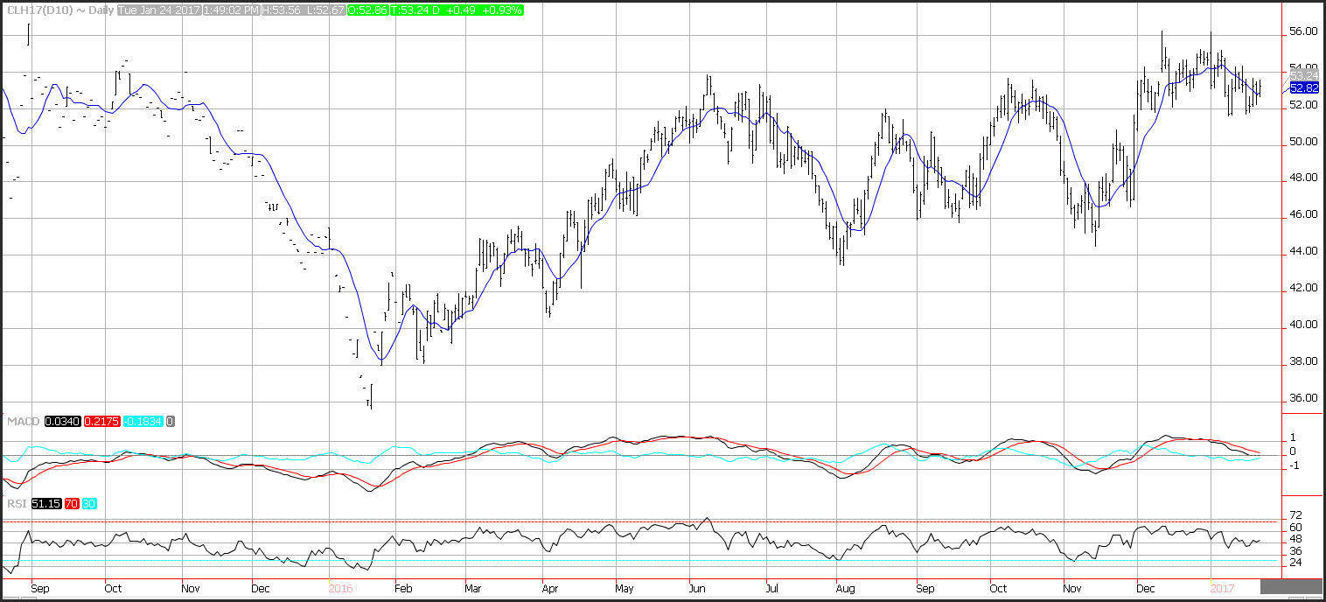Image resolution: width=1326 pixels, height=602 pixels.
Task: Click the cyan RSI oversold level 30
Action: tap(91, 504)
